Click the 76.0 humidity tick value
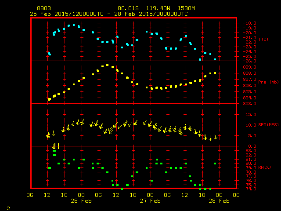The width and height of the screenshot is (281, 211). coord(251,181)
